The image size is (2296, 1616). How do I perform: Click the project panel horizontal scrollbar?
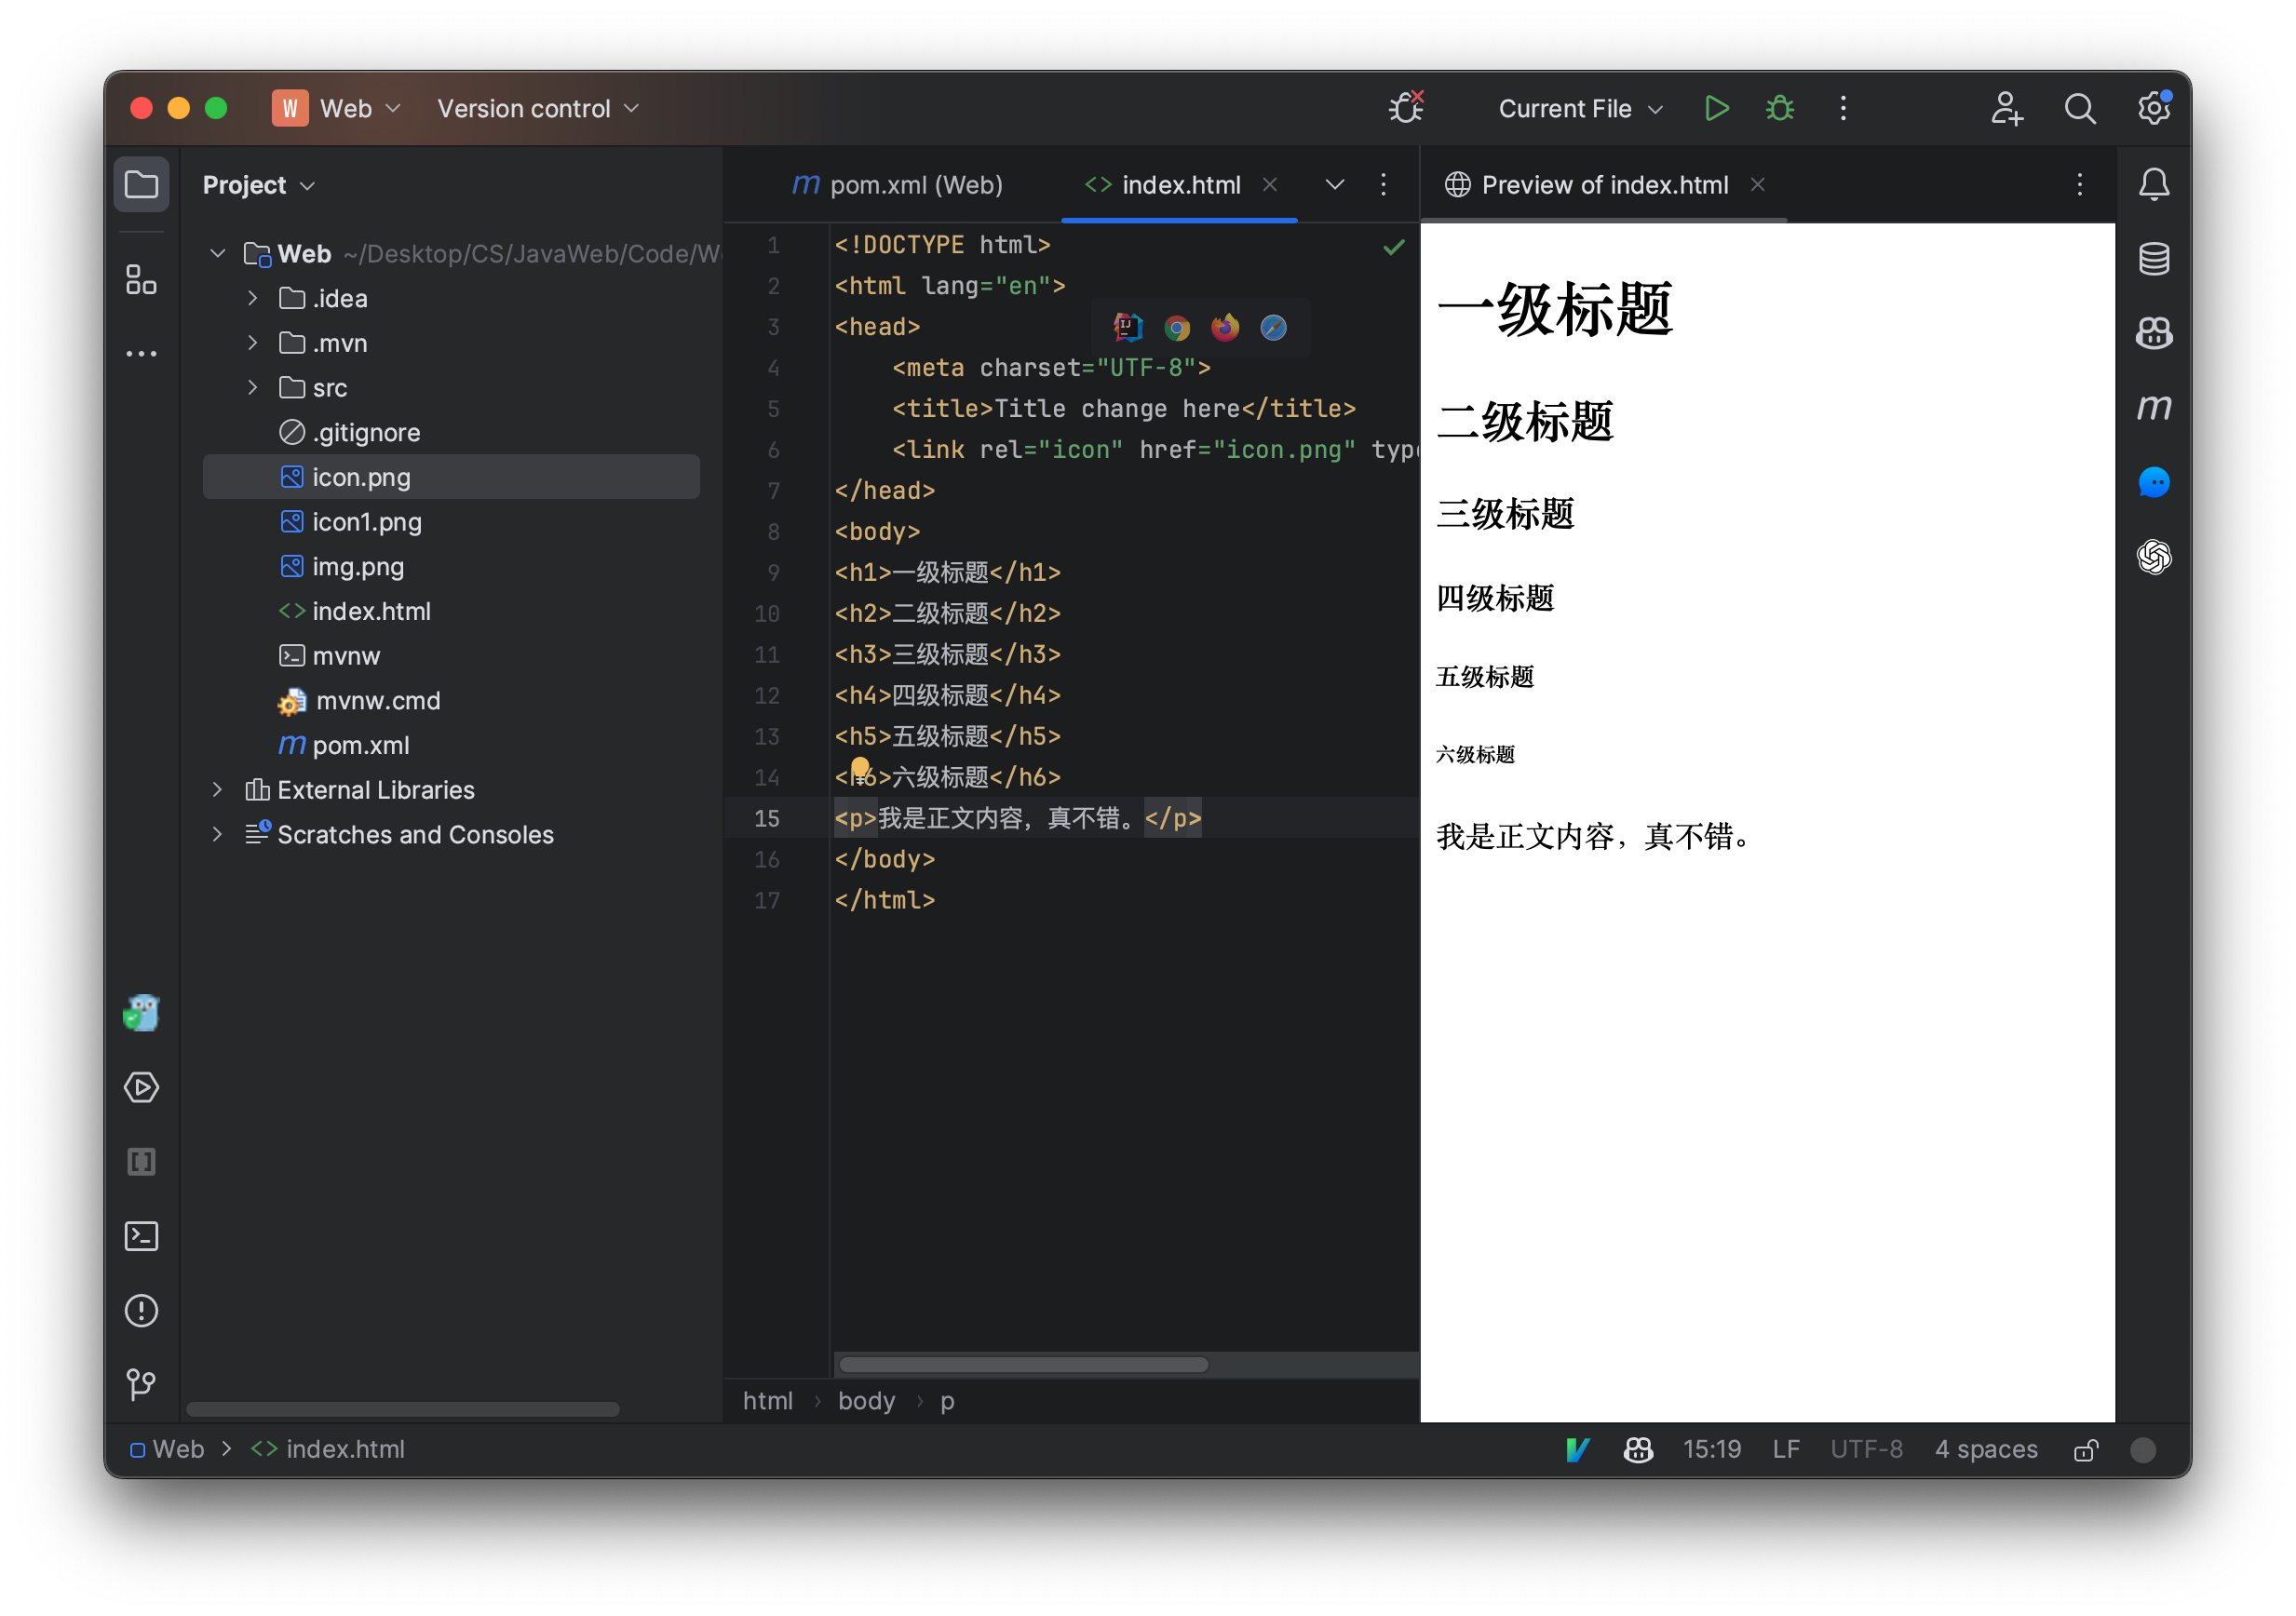click(x=403, y=1408)
